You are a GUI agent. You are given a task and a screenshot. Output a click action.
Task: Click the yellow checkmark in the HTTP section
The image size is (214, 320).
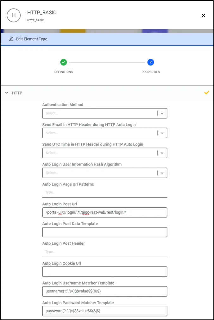pyautogui.click(x=207, y=93)
